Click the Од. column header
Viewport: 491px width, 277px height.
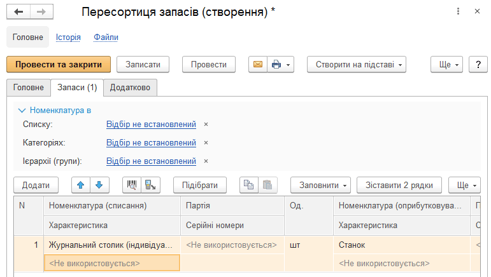pos(309,216)
